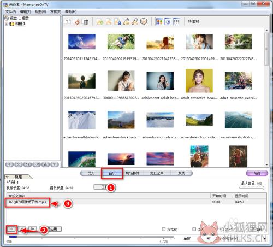Switch to clock timing view icon
Viewport: 273px width, 247px height.
(x=168, y=22)
